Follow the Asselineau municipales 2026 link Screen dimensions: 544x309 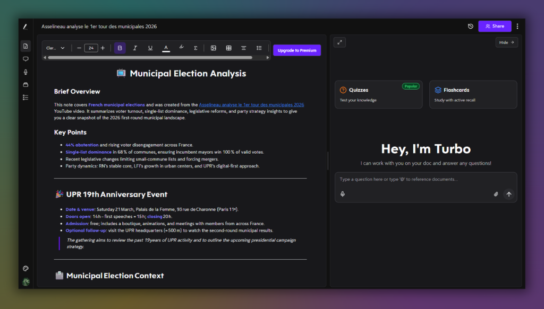point(251,104)
